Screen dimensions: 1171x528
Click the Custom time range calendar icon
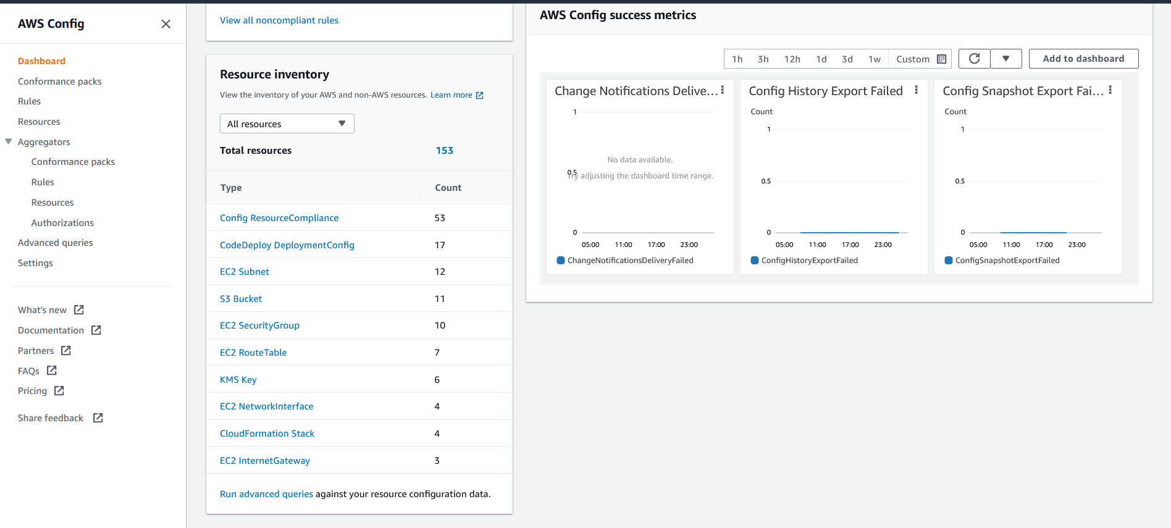(942, 59)
